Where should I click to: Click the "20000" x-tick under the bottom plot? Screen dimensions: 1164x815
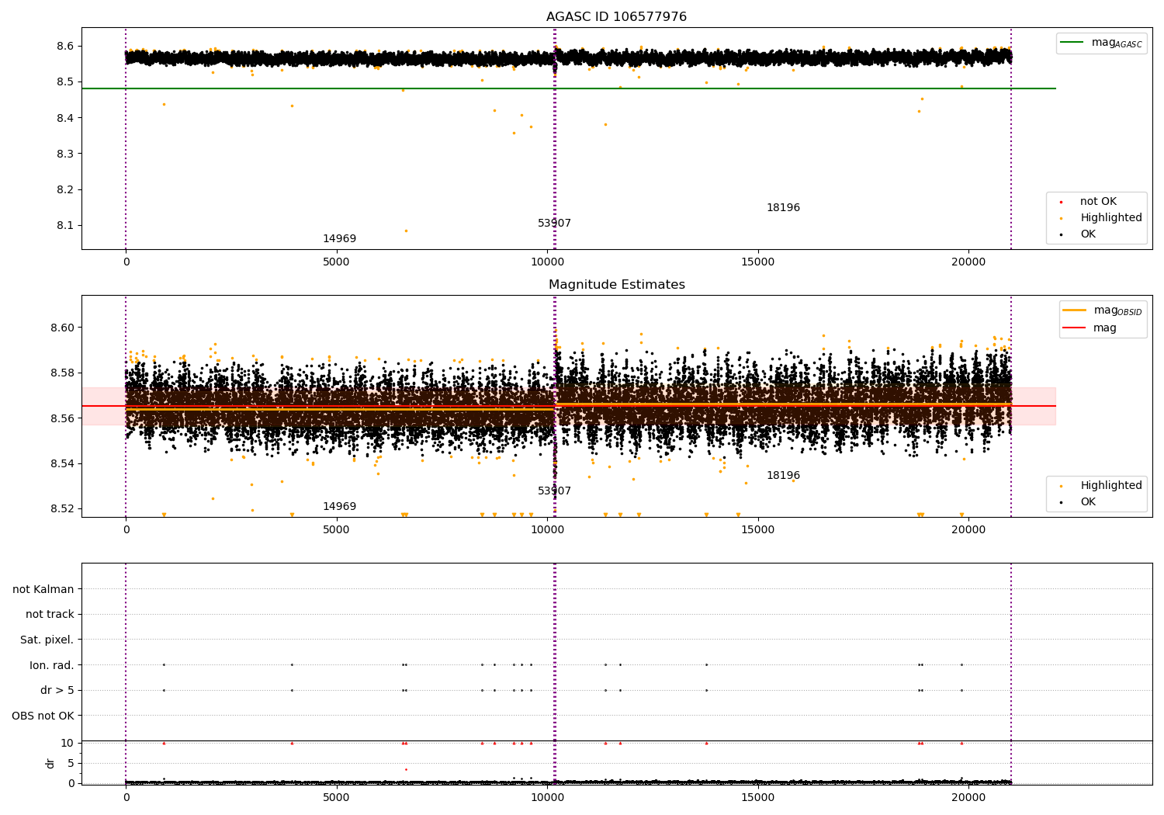coord(968,798)
